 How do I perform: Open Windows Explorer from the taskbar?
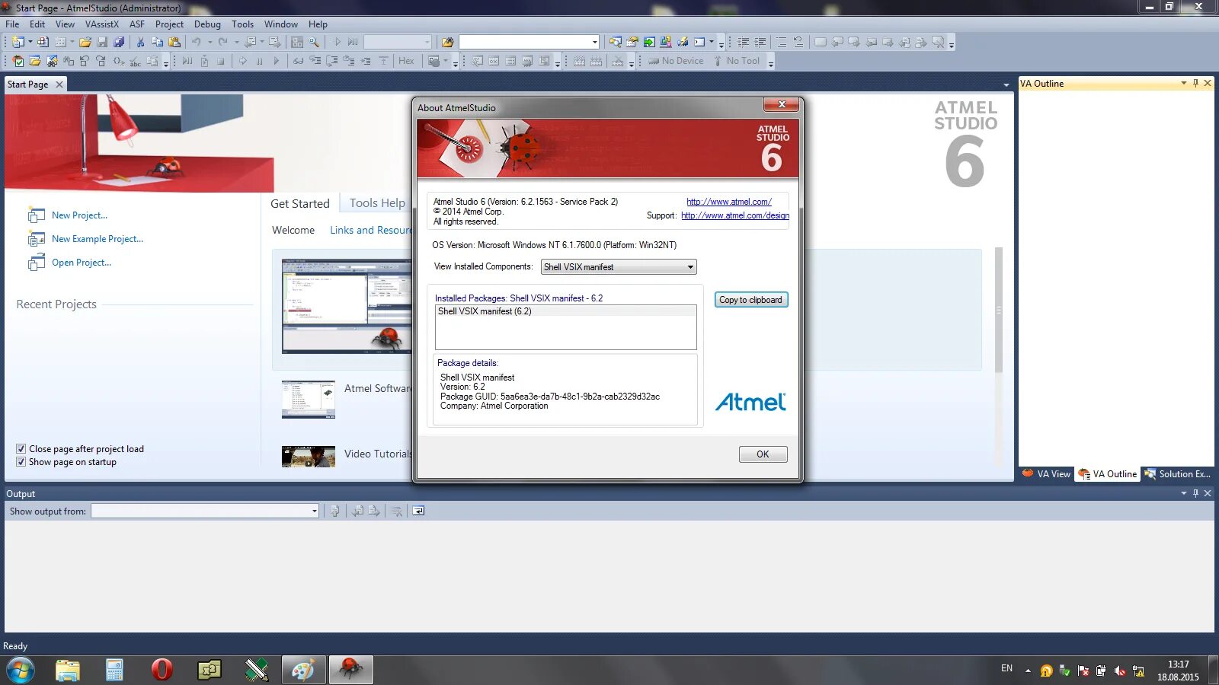(68, 670)
